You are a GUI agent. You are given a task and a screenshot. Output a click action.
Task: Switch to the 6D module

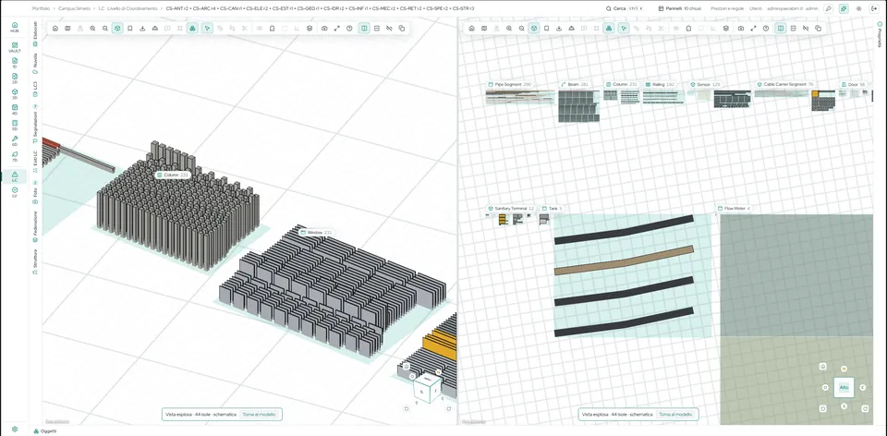[x=15, y=140]
